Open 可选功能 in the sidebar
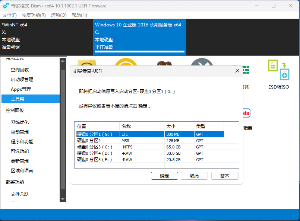 point(20,151)
